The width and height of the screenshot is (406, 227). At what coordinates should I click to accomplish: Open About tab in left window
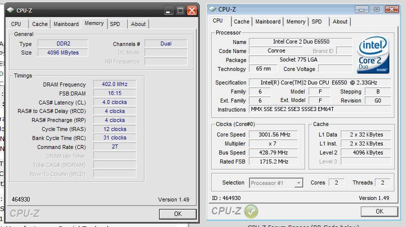(x=139, y=24)
